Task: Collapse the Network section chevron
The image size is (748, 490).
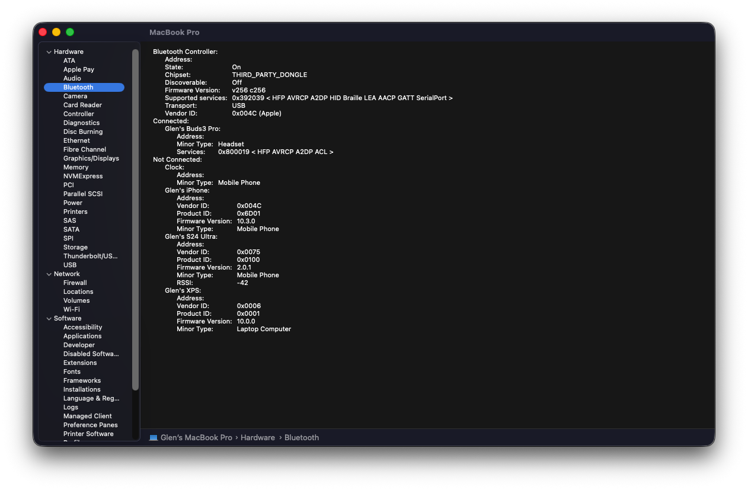Action: [x=49, y=274]
